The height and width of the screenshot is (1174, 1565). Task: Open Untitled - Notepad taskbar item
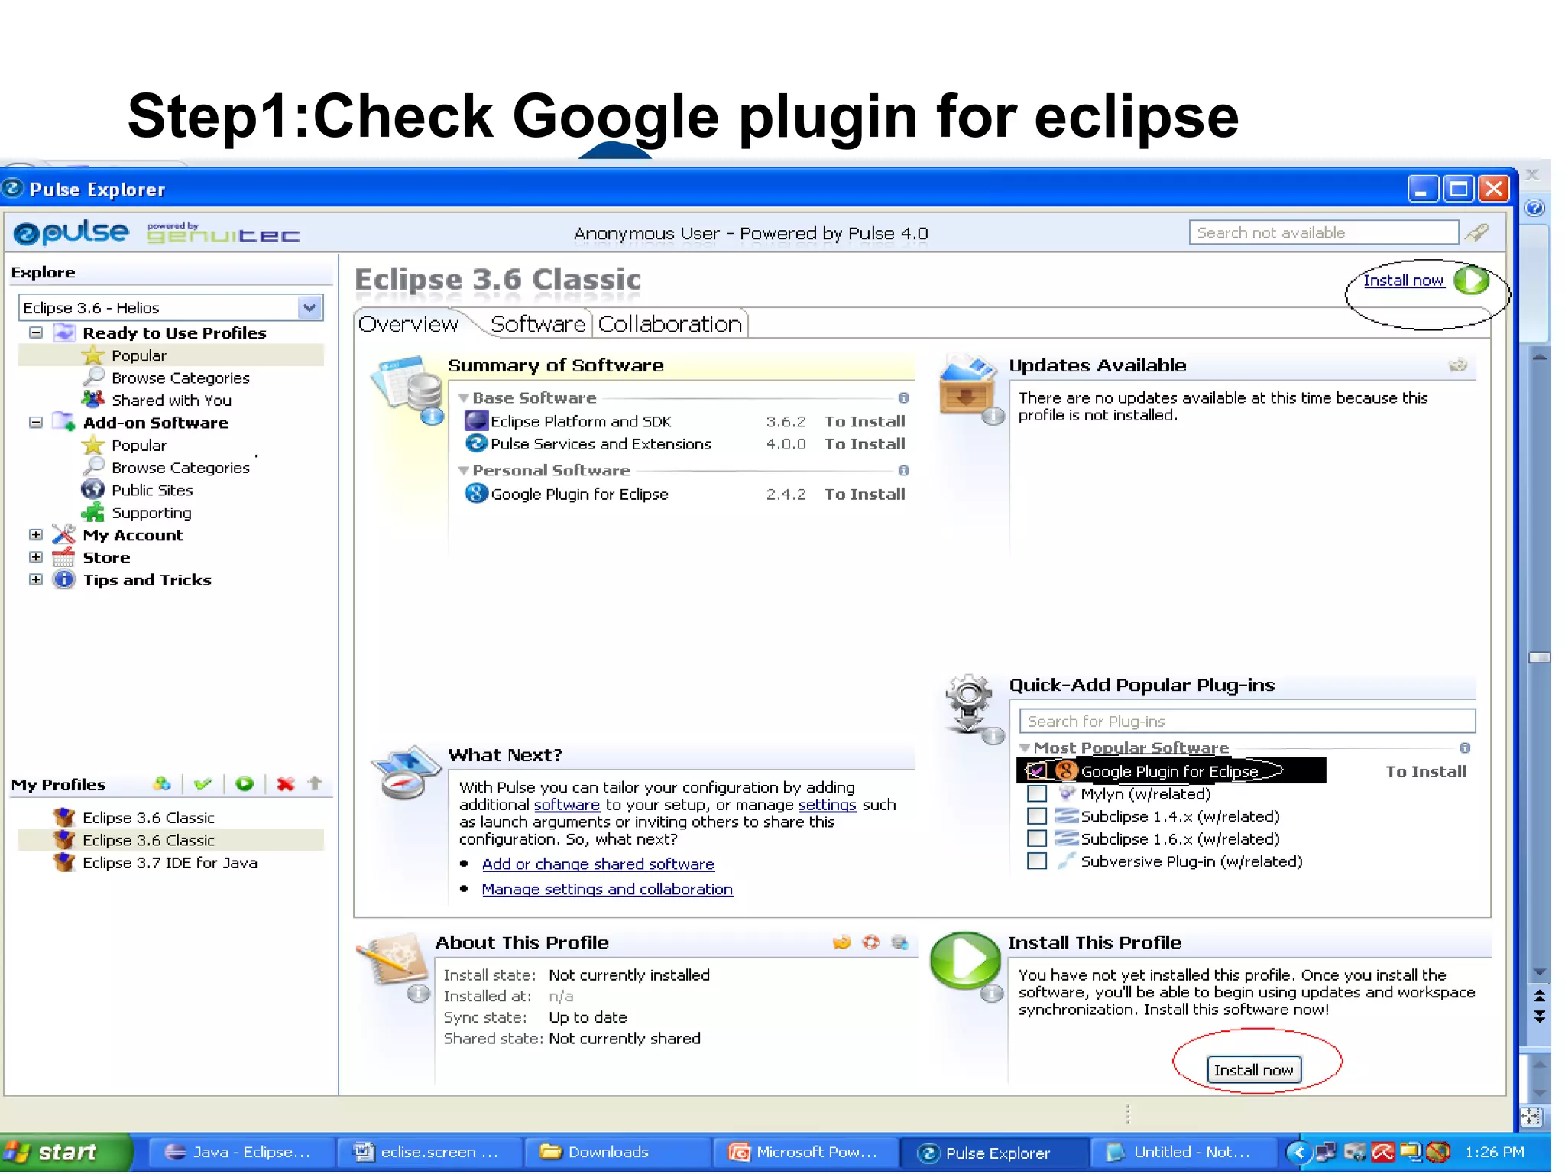(x=1182, y=1152)
